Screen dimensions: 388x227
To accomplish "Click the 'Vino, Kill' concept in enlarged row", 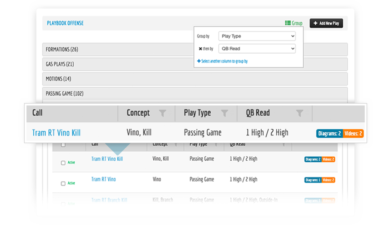I will 139,133.
